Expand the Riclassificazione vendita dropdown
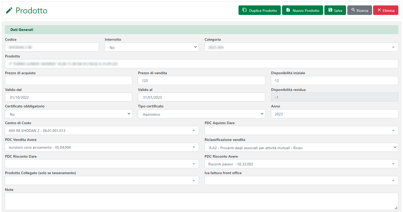 pos(301,147)
